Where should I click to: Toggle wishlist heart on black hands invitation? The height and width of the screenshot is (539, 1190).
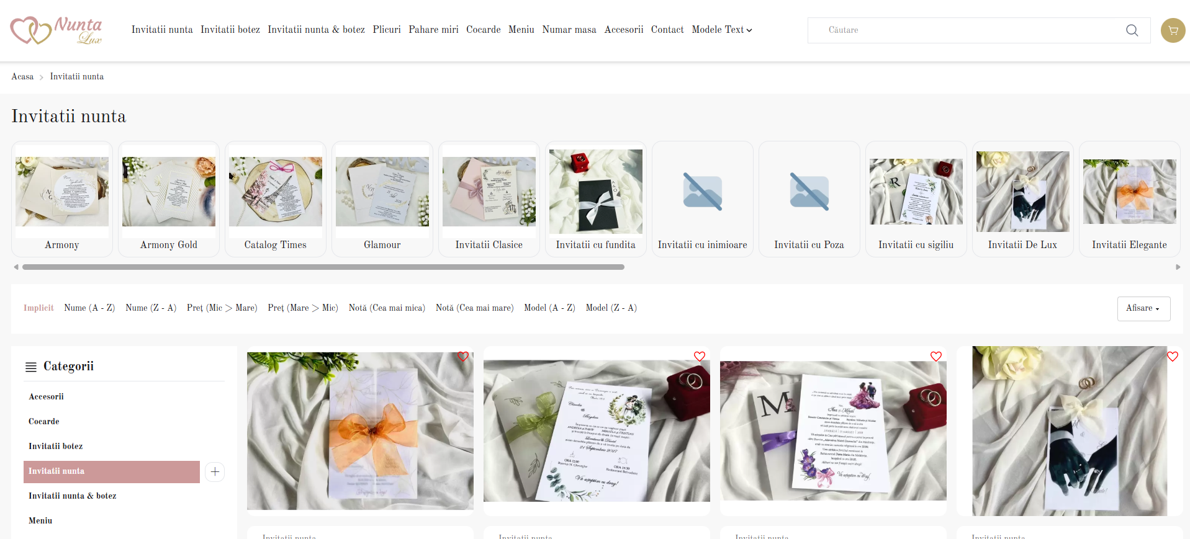tap(1172, 357)
